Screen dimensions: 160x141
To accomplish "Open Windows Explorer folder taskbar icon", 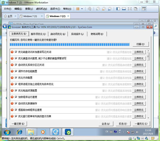I will (x=31, y=132).
